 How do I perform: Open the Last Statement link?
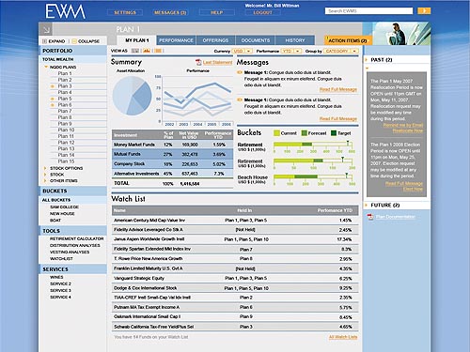click(218, 63)
